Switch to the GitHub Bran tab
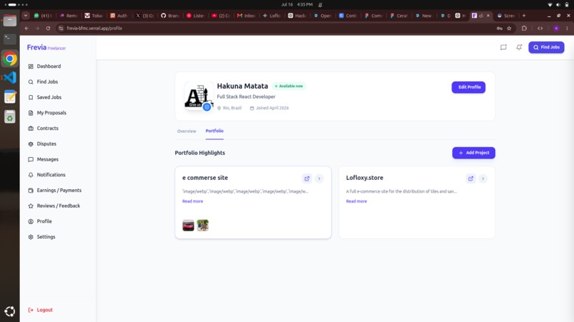Viewport: 574px width, 322px height. 170,16
